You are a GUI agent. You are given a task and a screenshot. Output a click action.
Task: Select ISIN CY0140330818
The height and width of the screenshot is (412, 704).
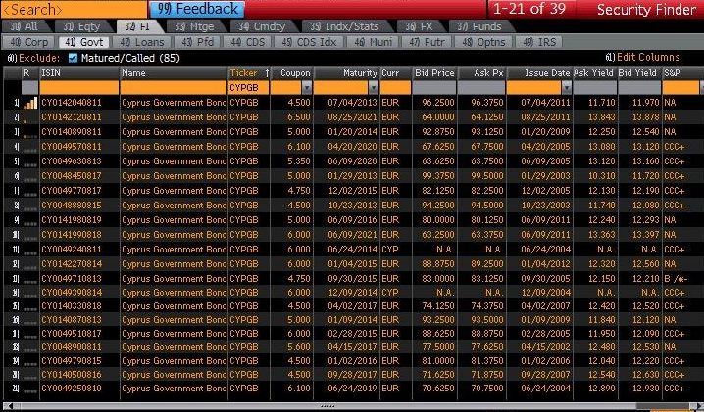click(x=72, y=306)
